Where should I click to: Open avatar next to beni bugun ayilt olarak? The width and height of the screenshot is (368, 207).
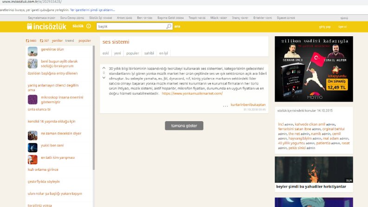(x=32, y=64)
